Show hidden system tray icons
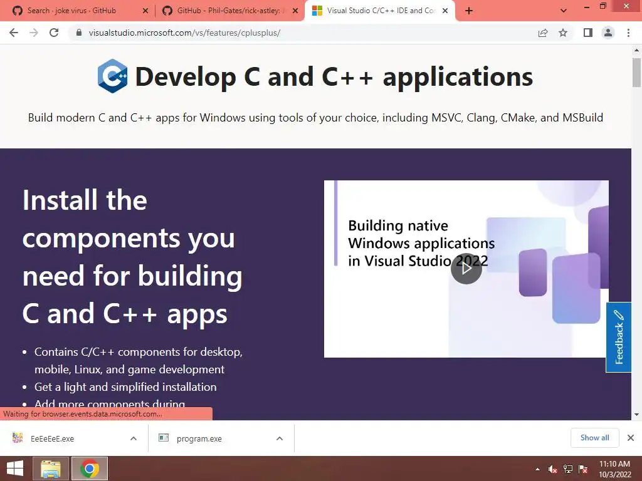Viewport: 642px width, 481px height. click(x=537, y=469)
